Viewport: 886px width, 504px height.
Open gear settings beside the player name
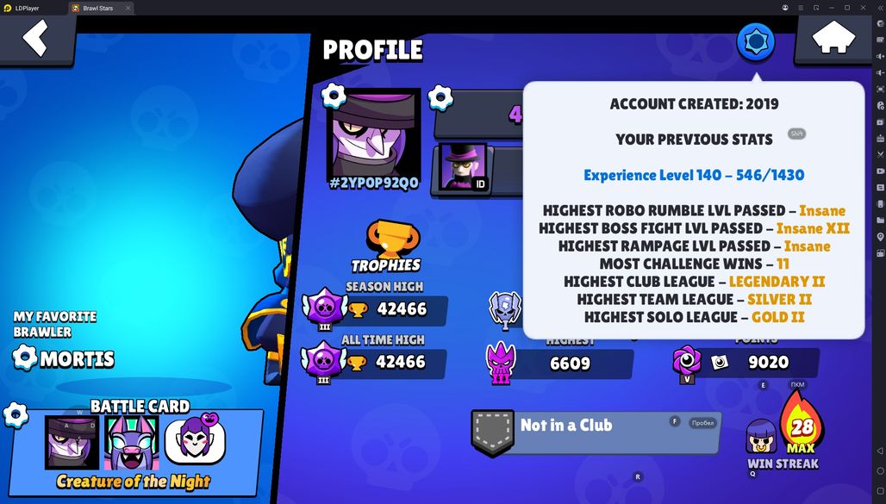(x=440, y=98)
